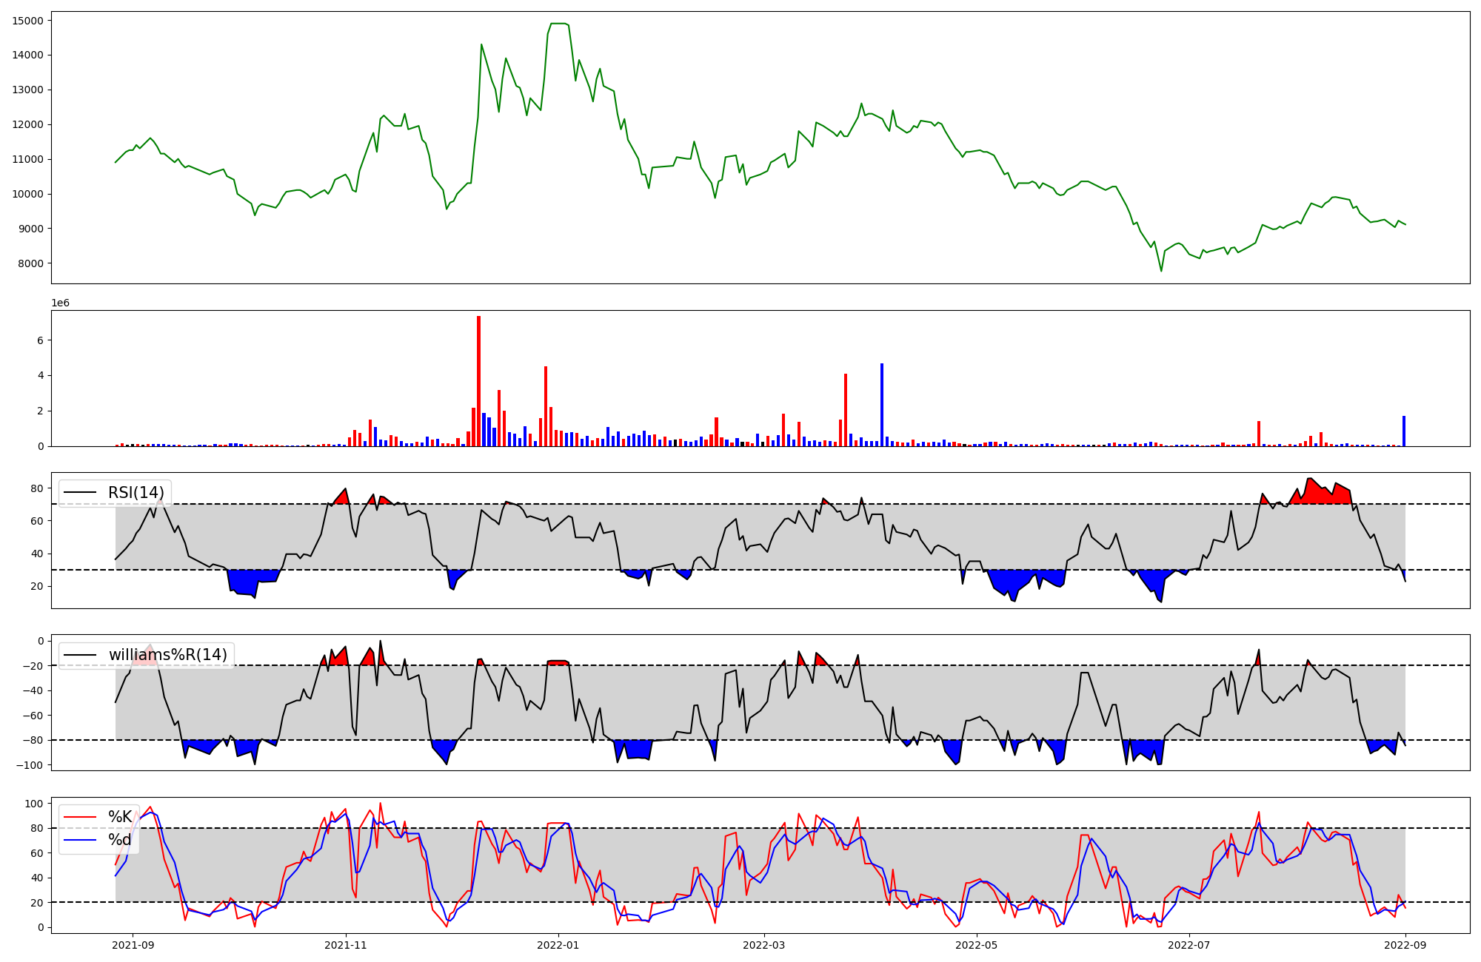Click the tallest red volume bar
This screenshot has height=962, width=1481.
pos(478,381)
